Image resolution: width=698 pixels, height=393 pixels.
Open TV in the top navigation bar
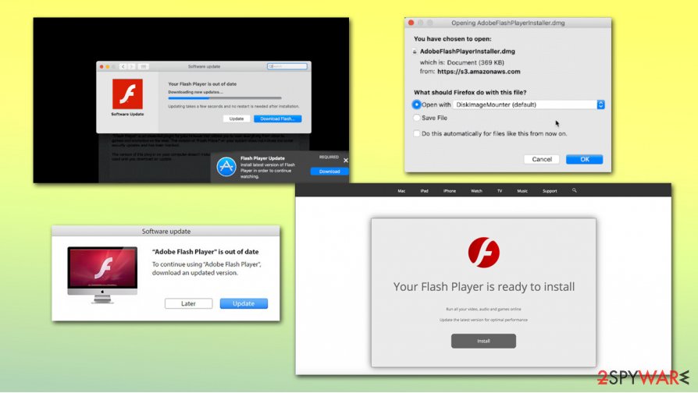500,191
